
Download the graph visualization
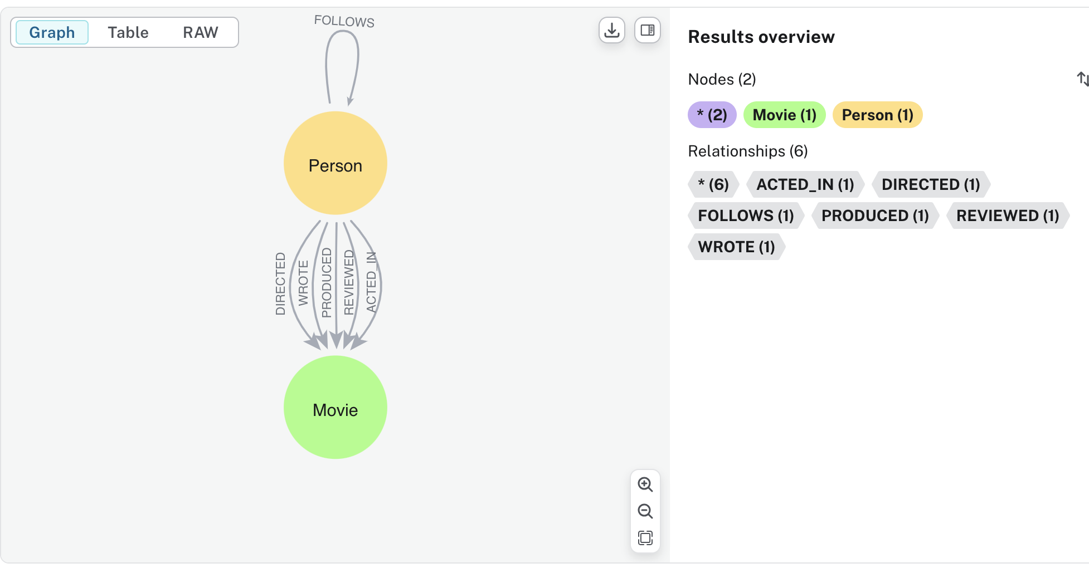(x=611, y=31)
